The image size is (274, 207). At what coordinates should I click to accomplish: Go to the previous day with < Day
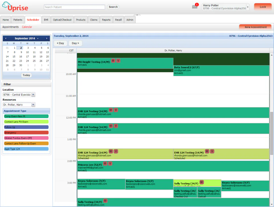[60, 43]
